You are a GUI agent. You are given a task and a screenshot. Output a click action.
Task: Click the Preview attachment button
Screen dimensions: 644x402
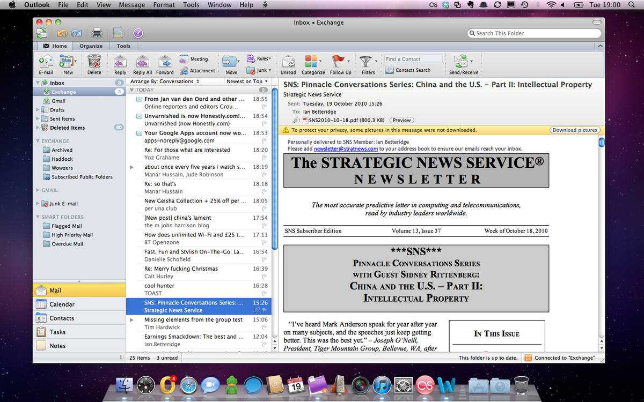point(401,120)
